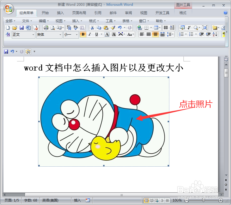Click the Show/Hide formatting marks icon
The height and width of the screenshot is (205, 231).
pos(189,28)
